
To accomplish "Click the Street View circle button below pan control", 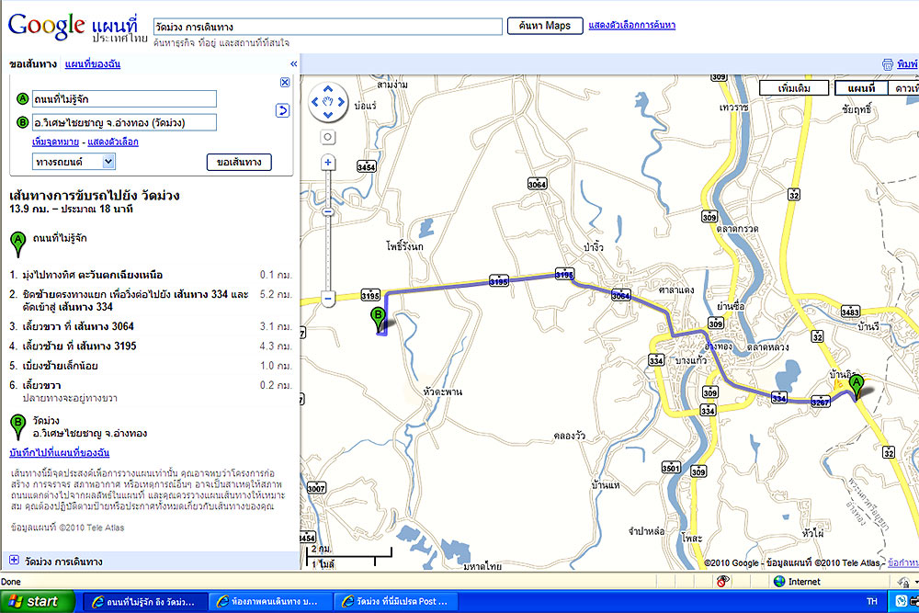I will pyautogui.click(x=328, y=137).
